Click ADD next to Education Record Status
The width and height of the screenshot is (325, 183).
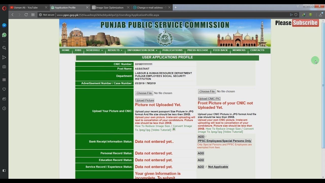pos(201,160)
